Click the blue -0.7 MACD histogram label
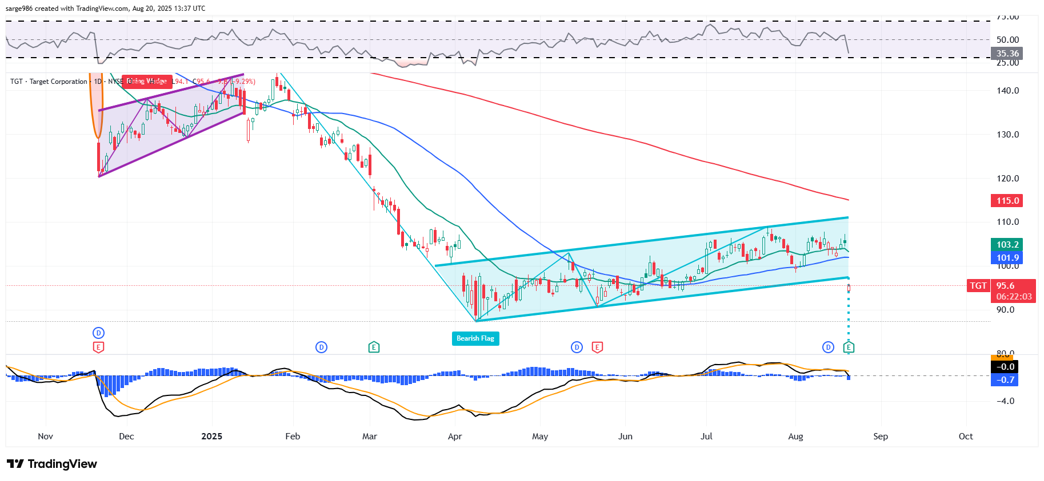1044x481 pixels. [x=1006, y=380]
